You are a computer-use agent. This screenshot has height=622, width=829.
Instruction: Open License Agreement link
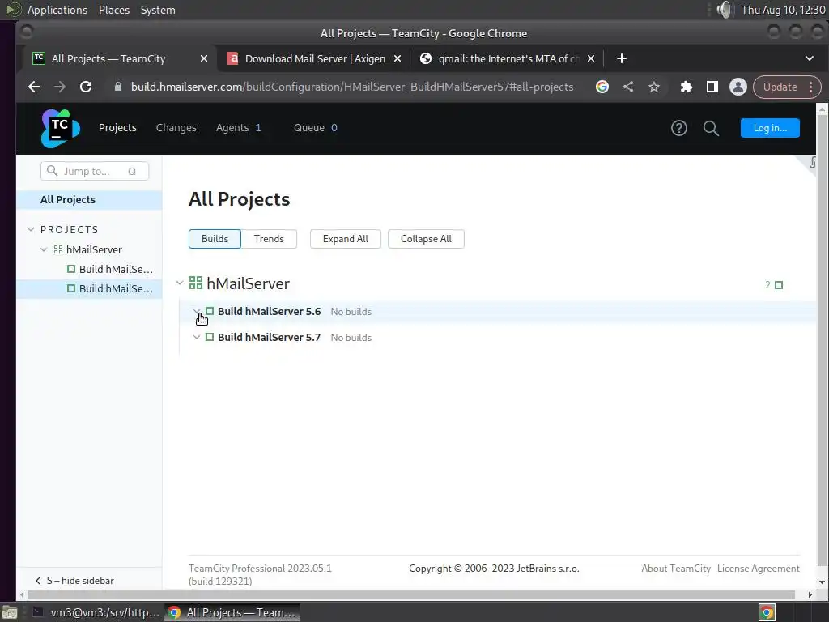point(758,569)
